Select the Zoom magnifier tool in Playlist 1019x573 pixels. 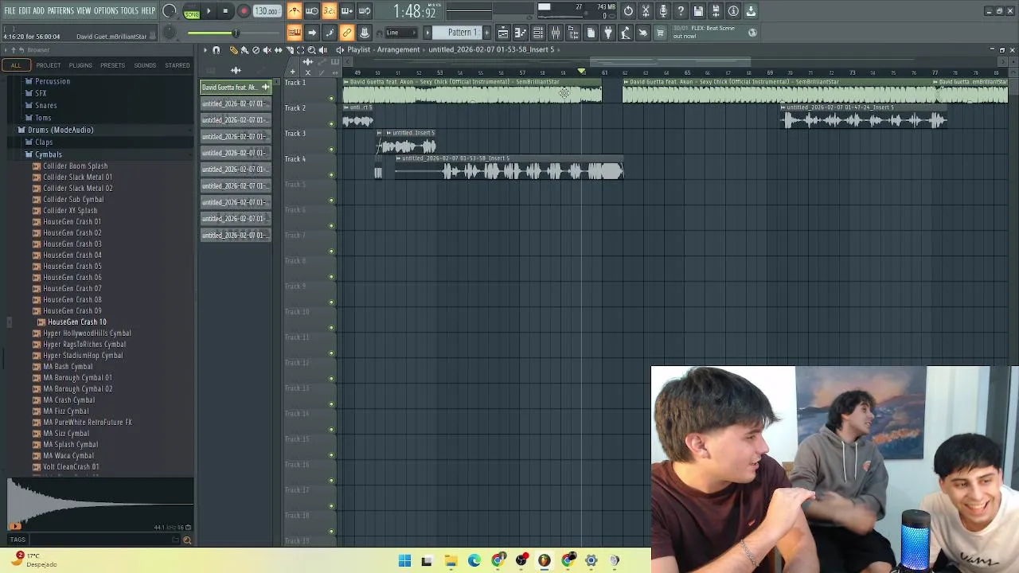point(311,49)
